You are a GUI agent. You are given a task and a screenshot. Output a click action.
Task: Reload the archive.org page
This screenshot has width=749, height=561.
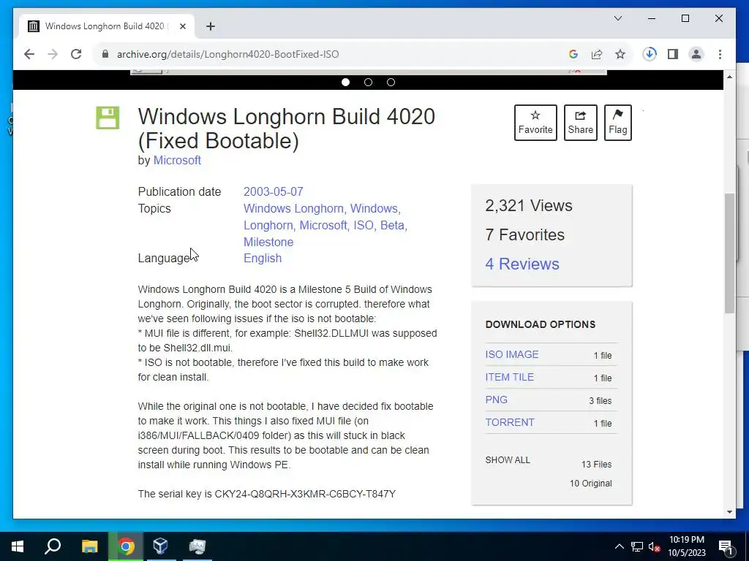pyautogui.click(x=76, y=54)
